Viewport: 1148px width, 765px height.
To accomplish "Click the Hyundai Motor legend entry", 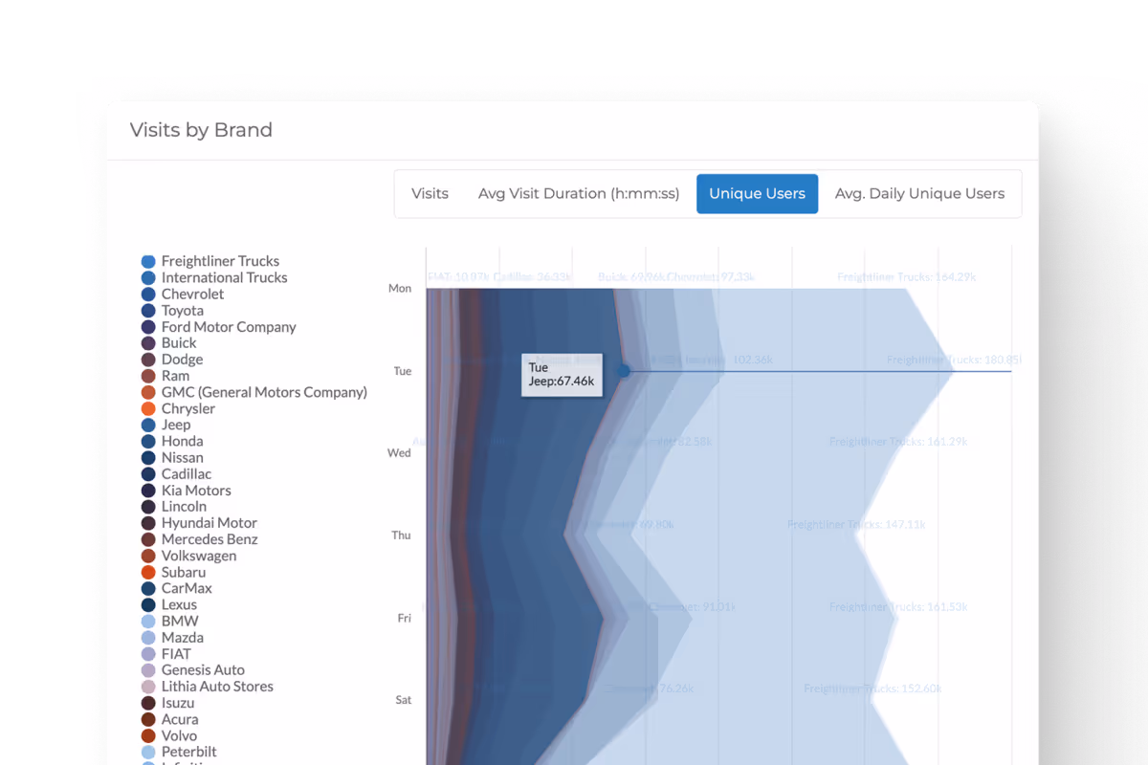I will [x=200, y=523].
